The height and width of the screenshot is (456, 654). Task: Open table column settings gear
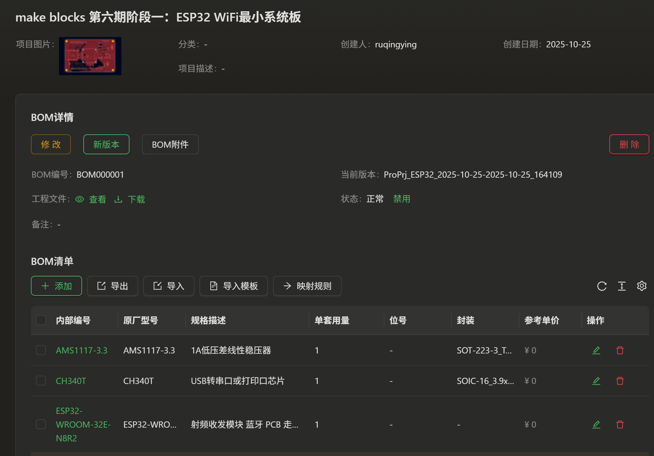coord(642,286)
